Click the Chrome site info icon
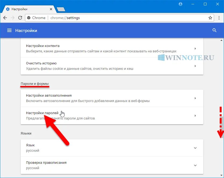 (x=29, y=18)
